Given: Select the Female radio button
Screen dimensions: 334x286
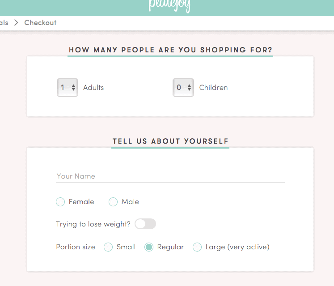Looking at the screenshot, I should (x=60, y=202).
